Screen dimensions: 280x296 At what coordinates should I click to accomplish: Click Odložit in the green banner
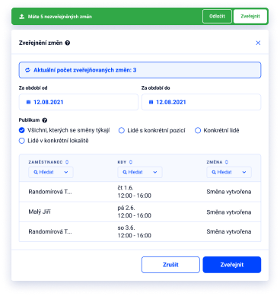coord(217,17)
